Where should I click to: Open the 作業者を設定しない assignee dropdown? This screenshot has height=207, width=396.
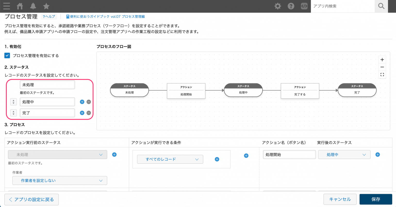pyautogui.click(x=60, y=181)
